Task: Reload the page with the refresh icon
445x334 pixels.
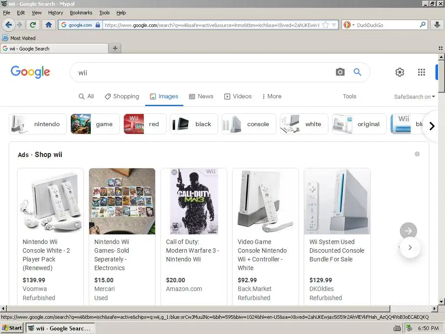Action: click(33, 25)
